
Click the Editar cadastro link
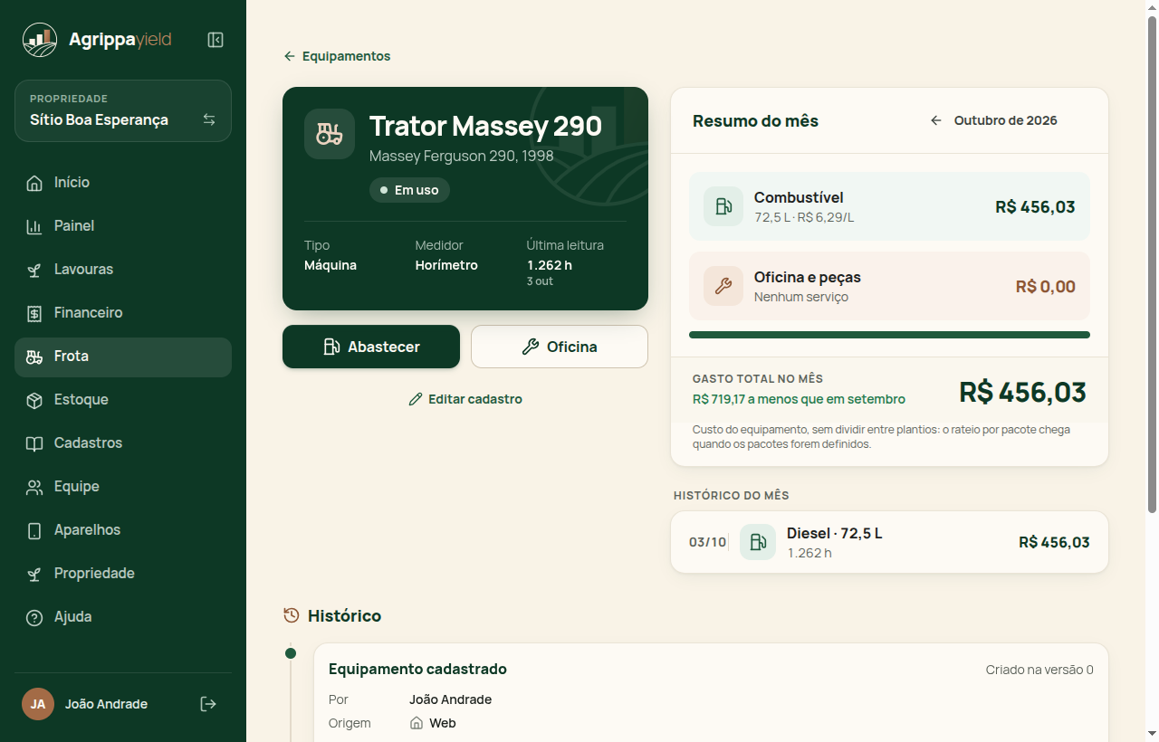pyautogui.click(x=465, y=399)
